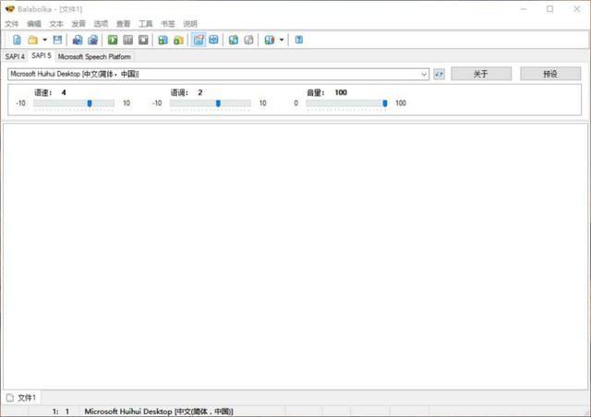Image resolution: width=591 pixels, height=417 pixels.
Task: Save the document with the floppy icon
Action: click(x=57, y=40)
